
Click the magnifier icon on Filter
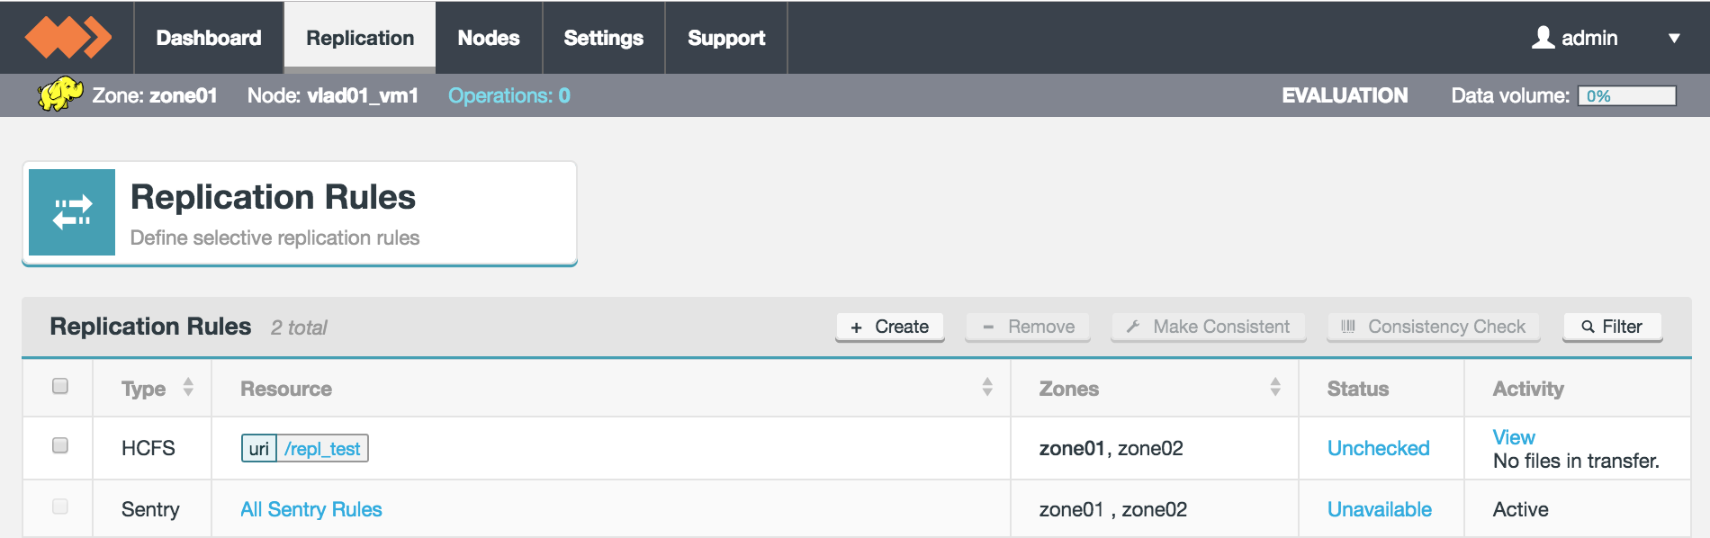tap(1588, 327)
